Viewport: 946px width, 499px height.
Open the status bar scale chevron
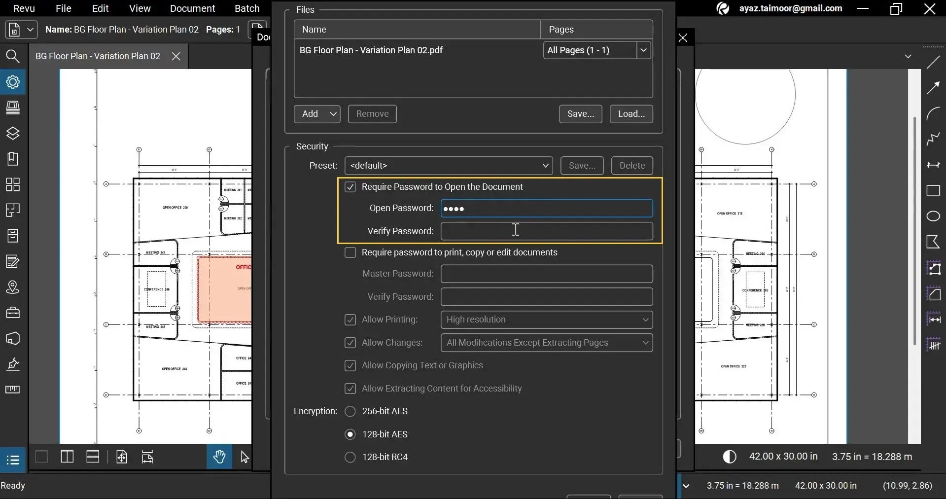[x=686, y=486]
